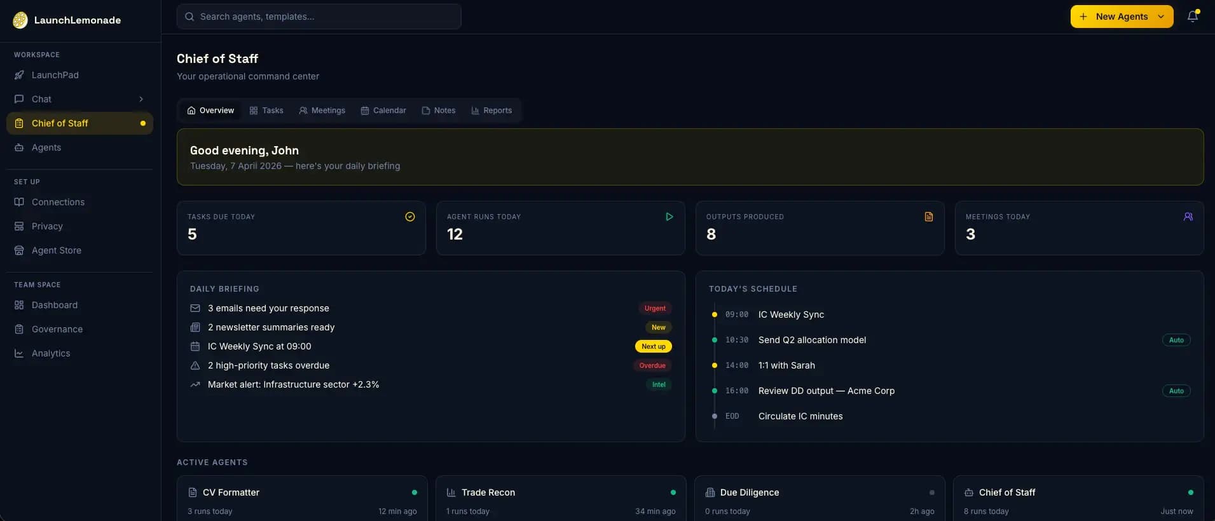Click the Agent Runs Today value 12
This screenshot has height=521, width=1215.
[455, 234]
